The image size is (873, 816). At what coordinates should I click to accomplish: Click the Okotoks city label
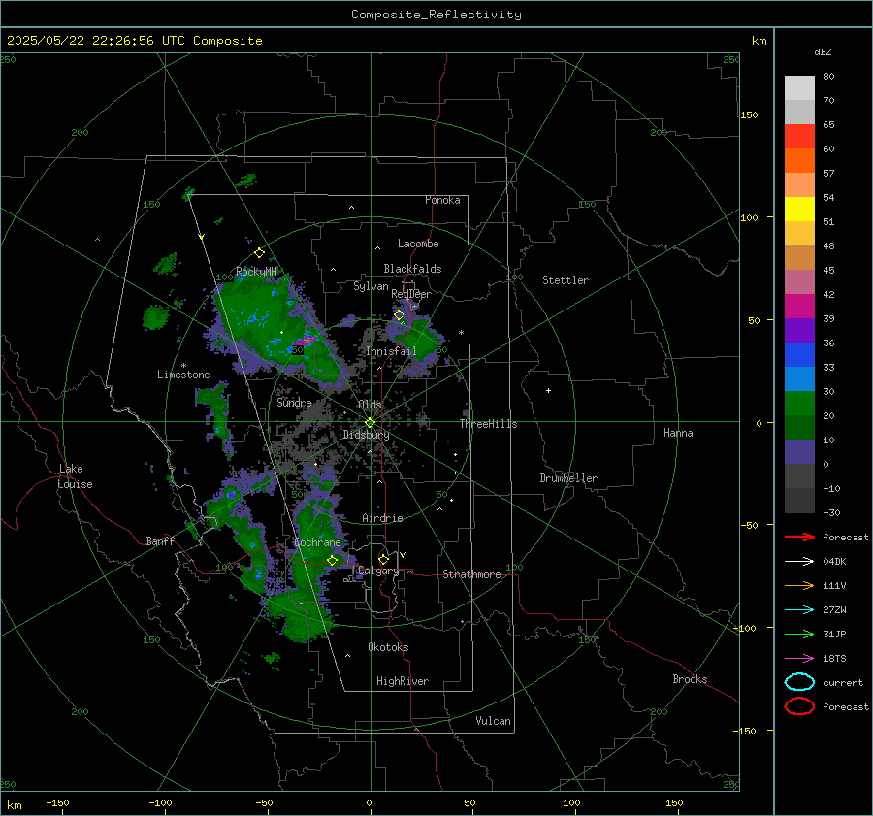[x=388, y=646]
